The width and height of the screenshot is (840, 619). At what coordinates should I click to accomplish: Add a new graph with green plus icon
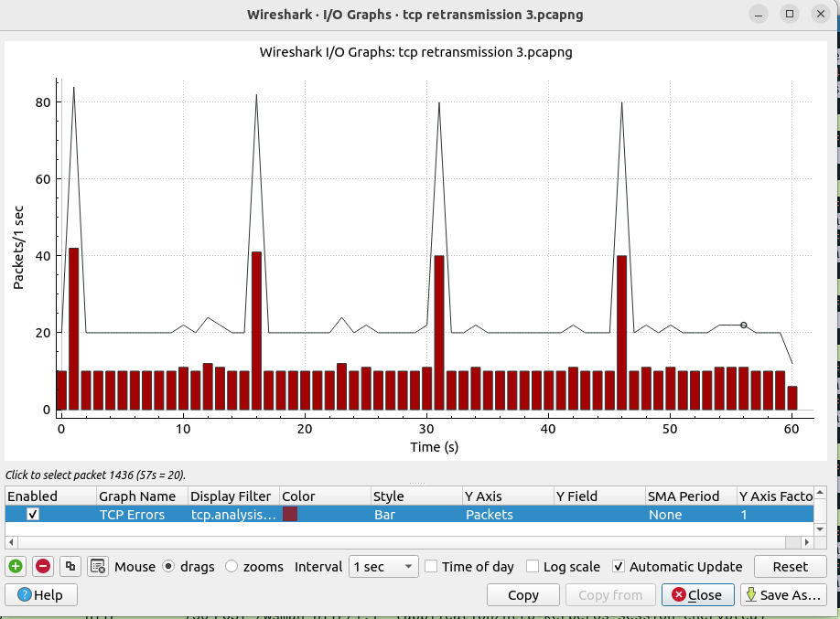tap(16, 567)
